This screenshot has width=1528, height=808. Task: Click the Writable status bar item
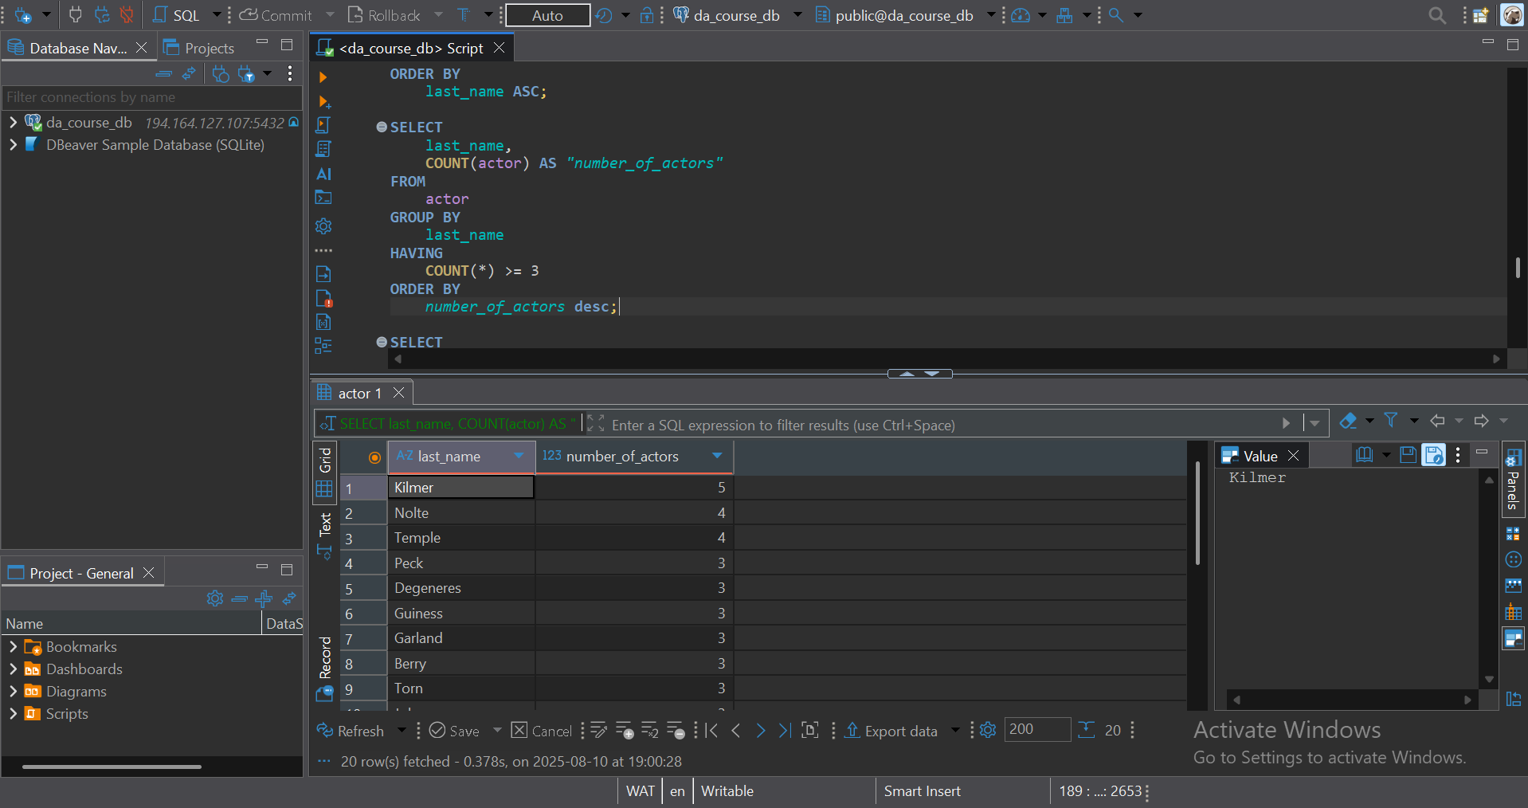pyautogui.click(x=727, y=791)
